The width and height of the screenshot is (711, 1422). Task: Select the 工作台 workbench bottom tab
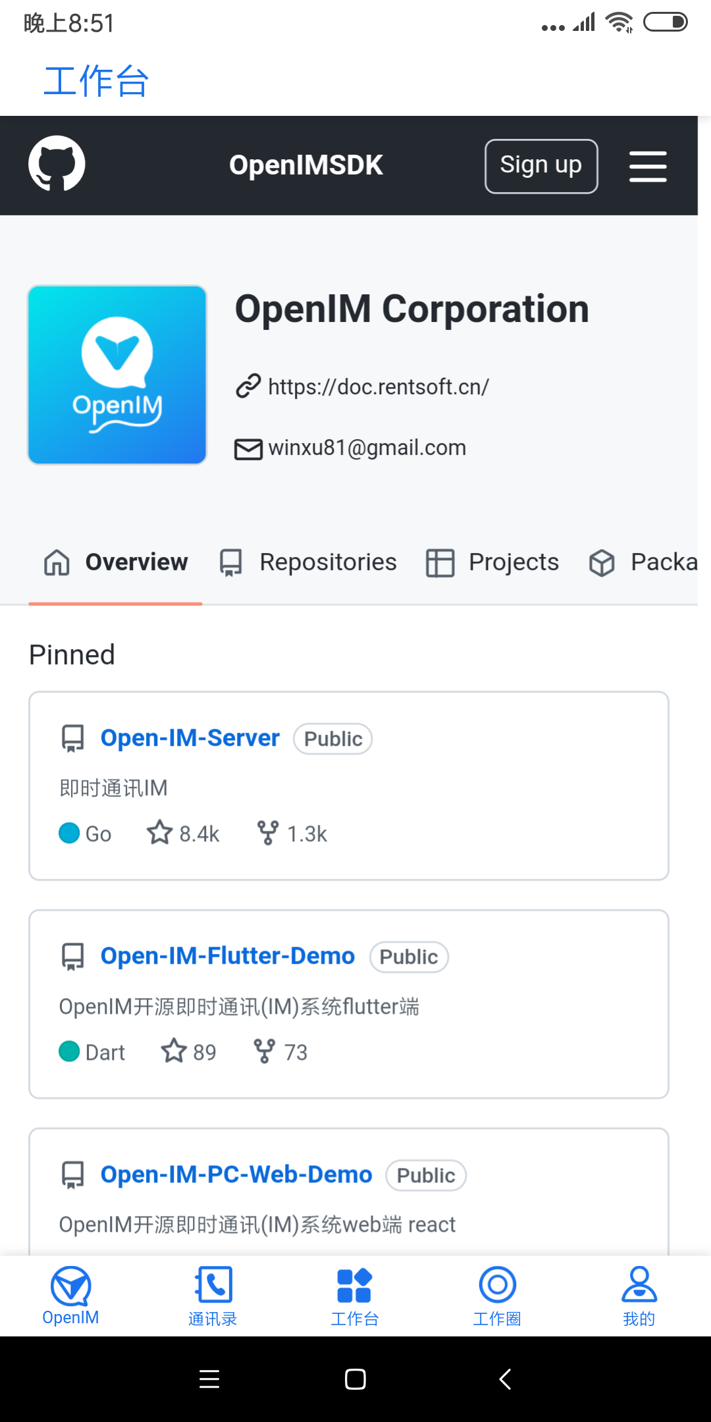point(355,1296)
